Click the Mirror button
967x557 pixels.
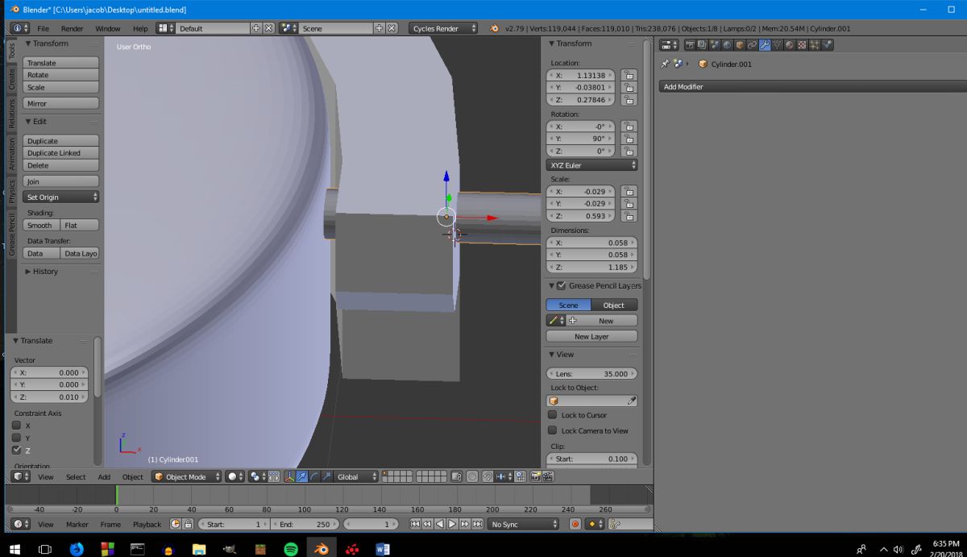[61, 103]
